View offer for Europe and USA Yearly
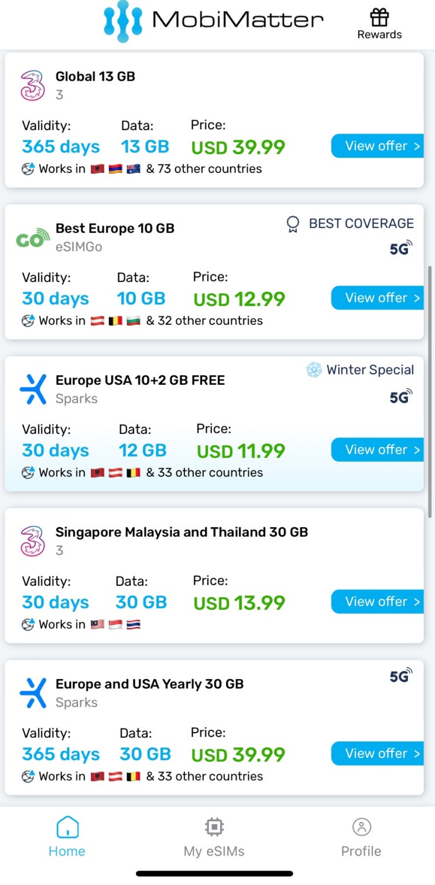The height and width of the screenshot is (885, 435). click(x=378, y=754)
